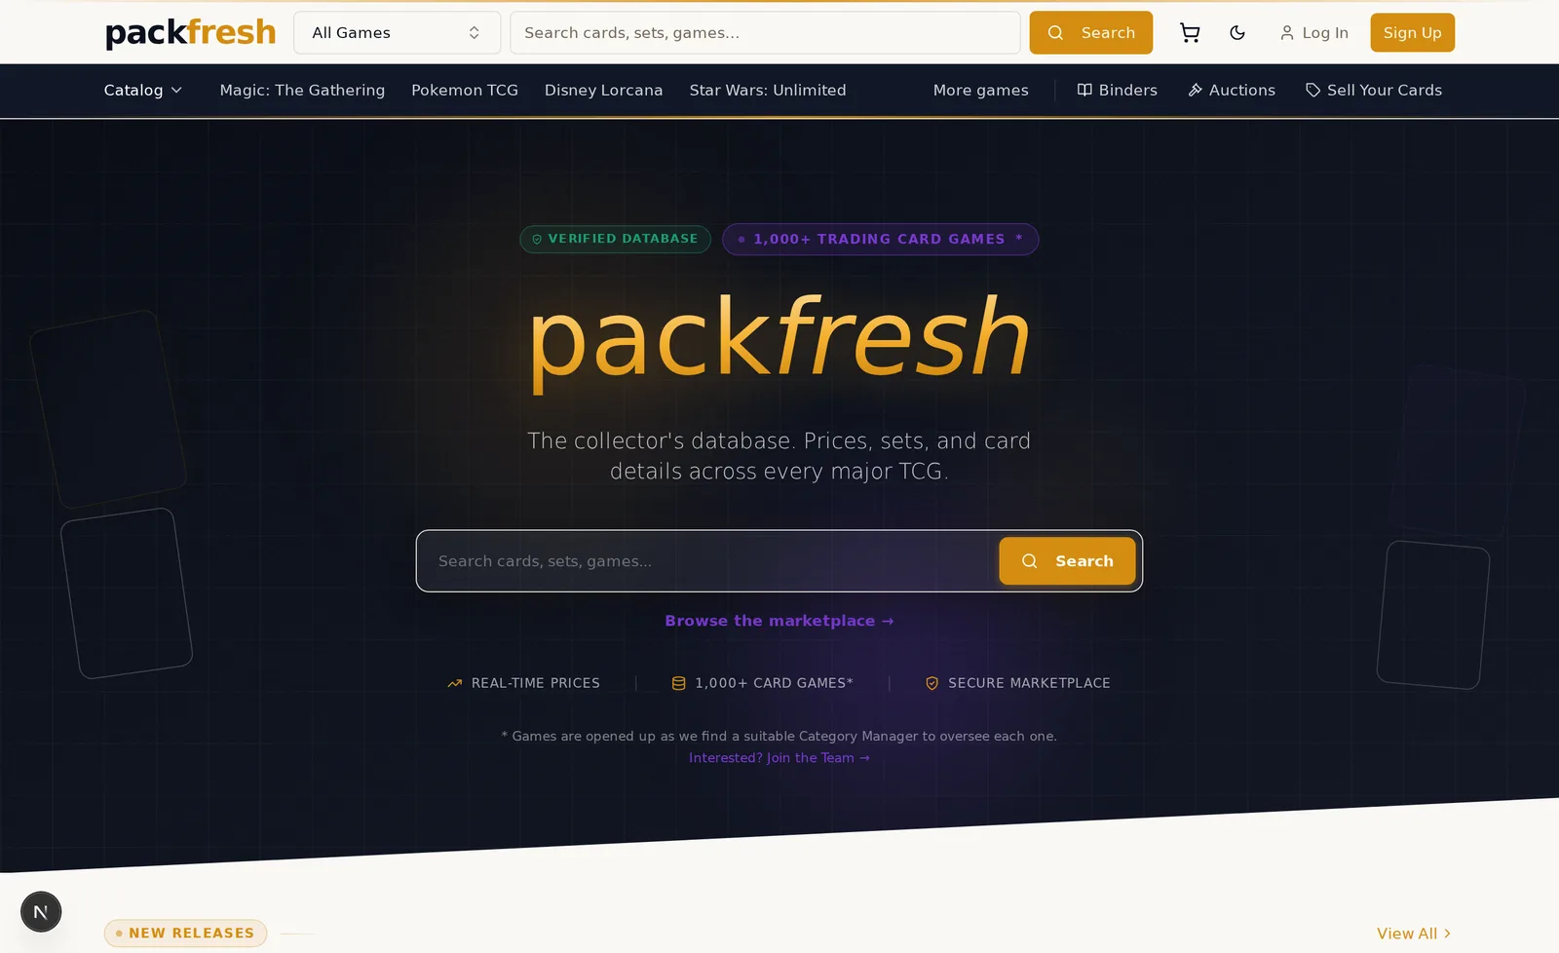Open Disney Lorcana category
The width and height of the screenshot is (1559, 953).
click(x=603, y=91)
